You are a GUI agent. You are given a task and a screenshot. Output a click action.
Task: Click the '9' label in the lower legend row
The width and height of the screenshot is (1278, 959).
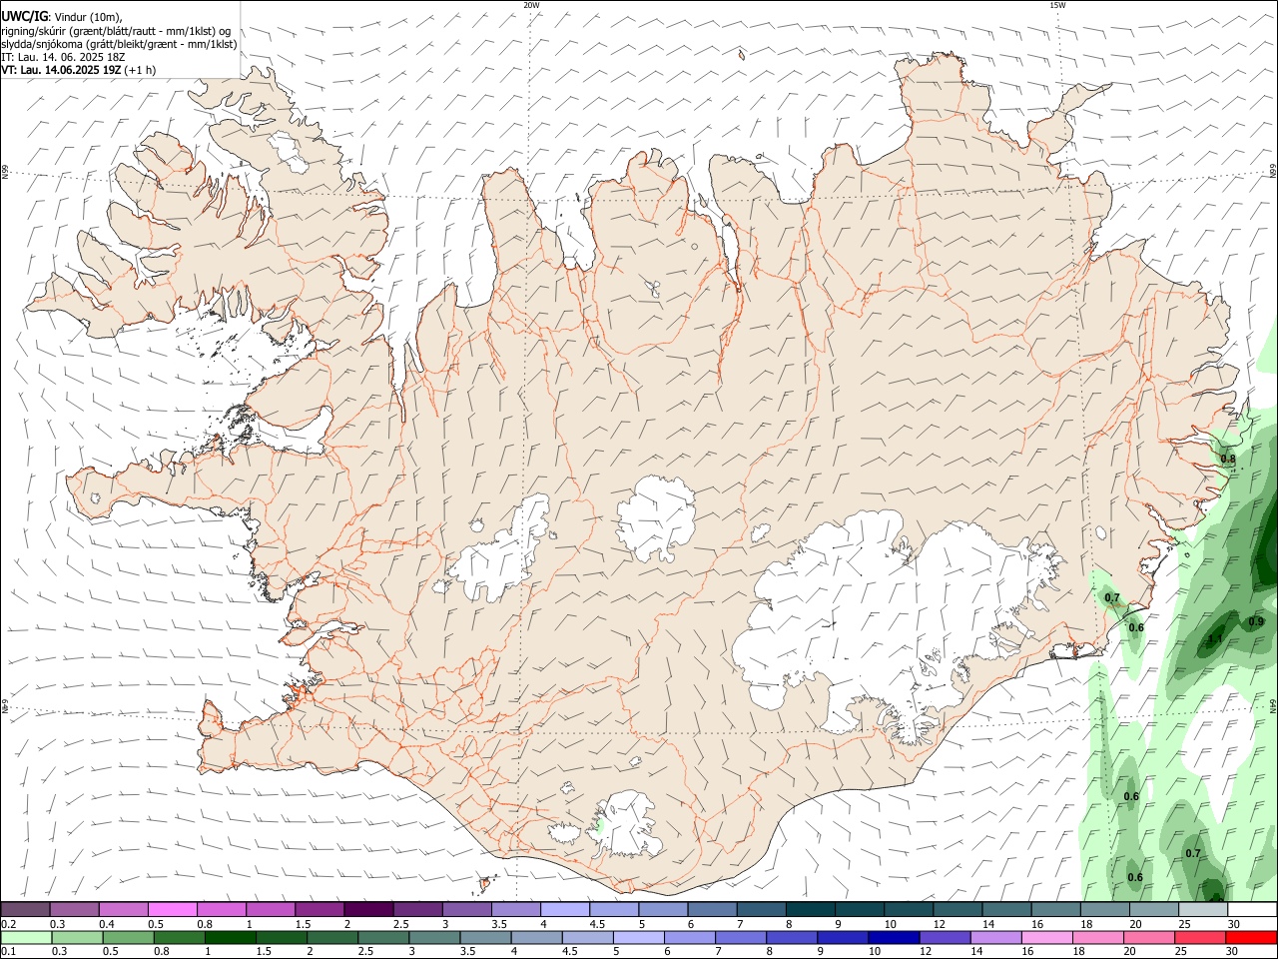pyautogui.click(x=821, y=952)
